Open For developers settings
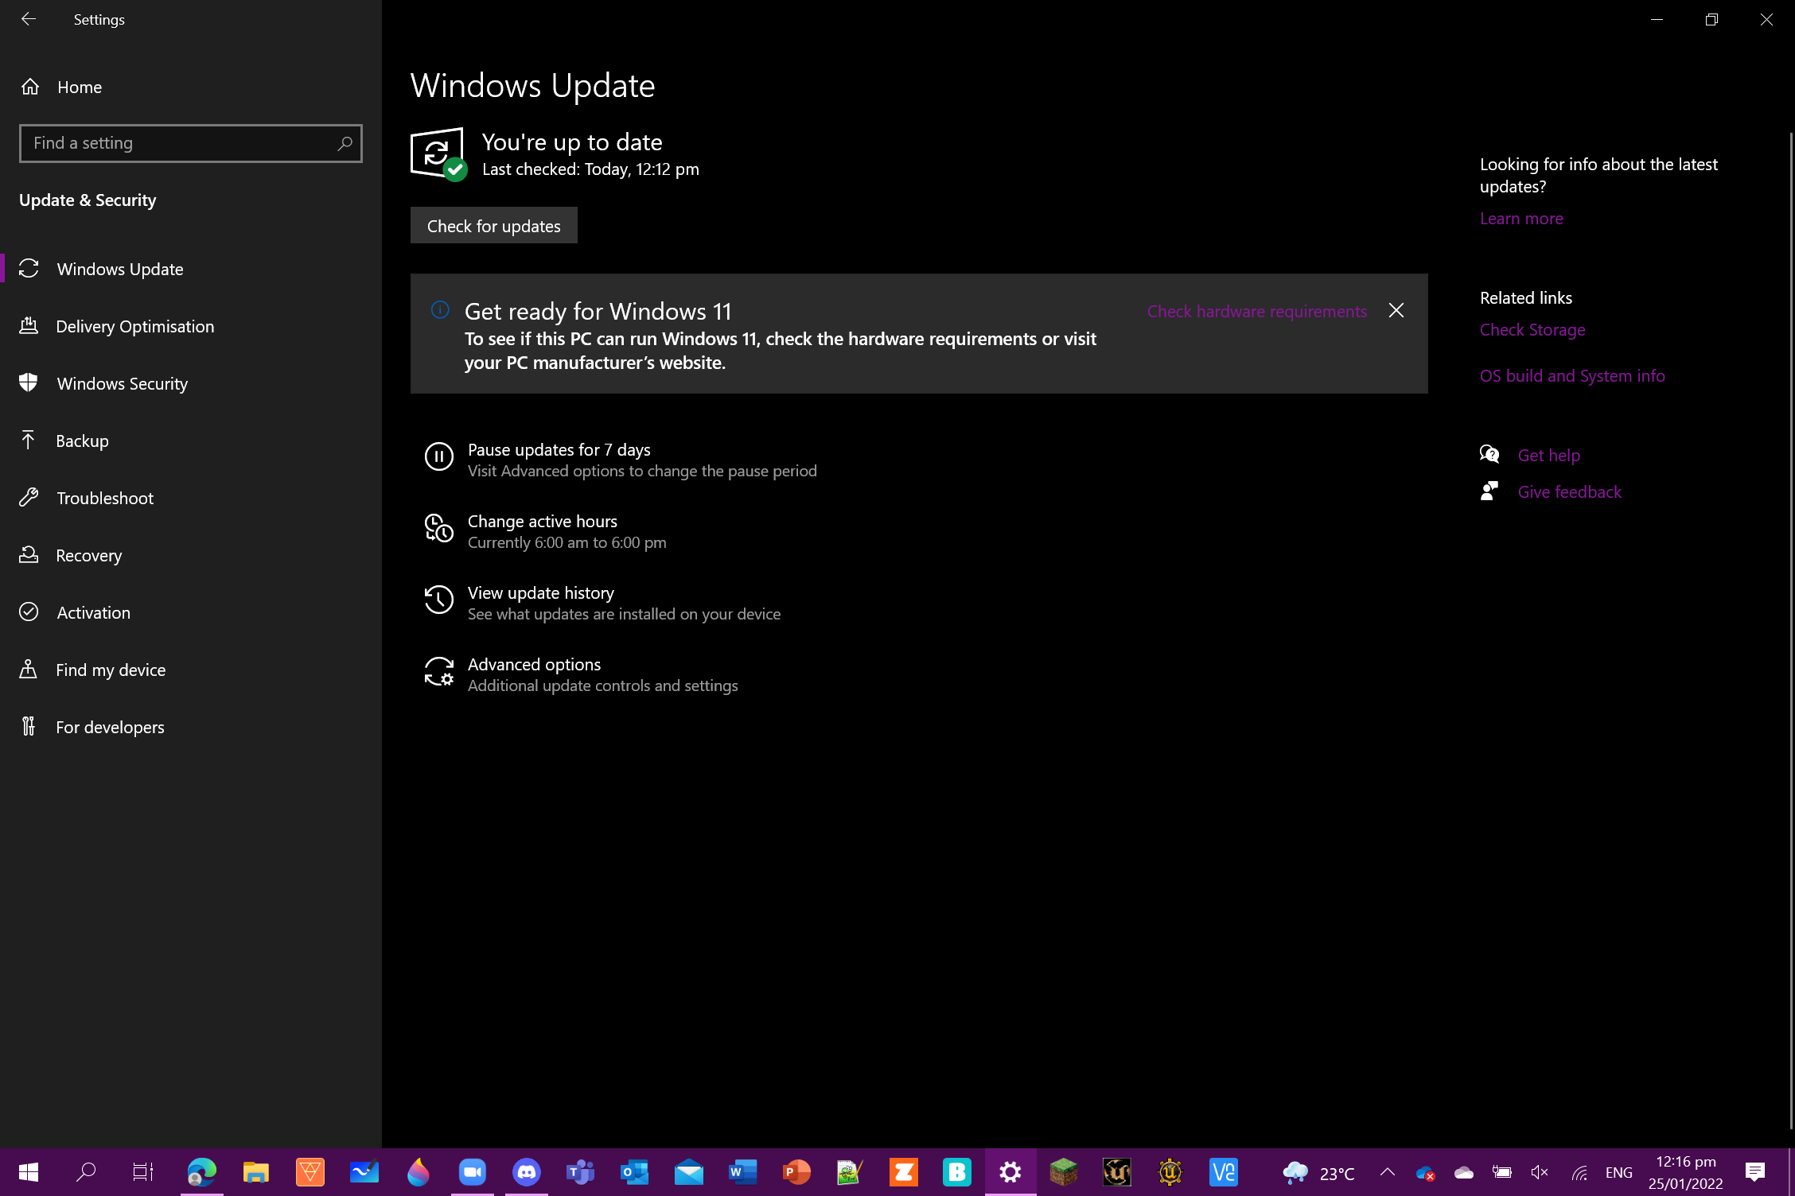Viewport: 1795px width, 1196px height. click(x=191, y=727)
